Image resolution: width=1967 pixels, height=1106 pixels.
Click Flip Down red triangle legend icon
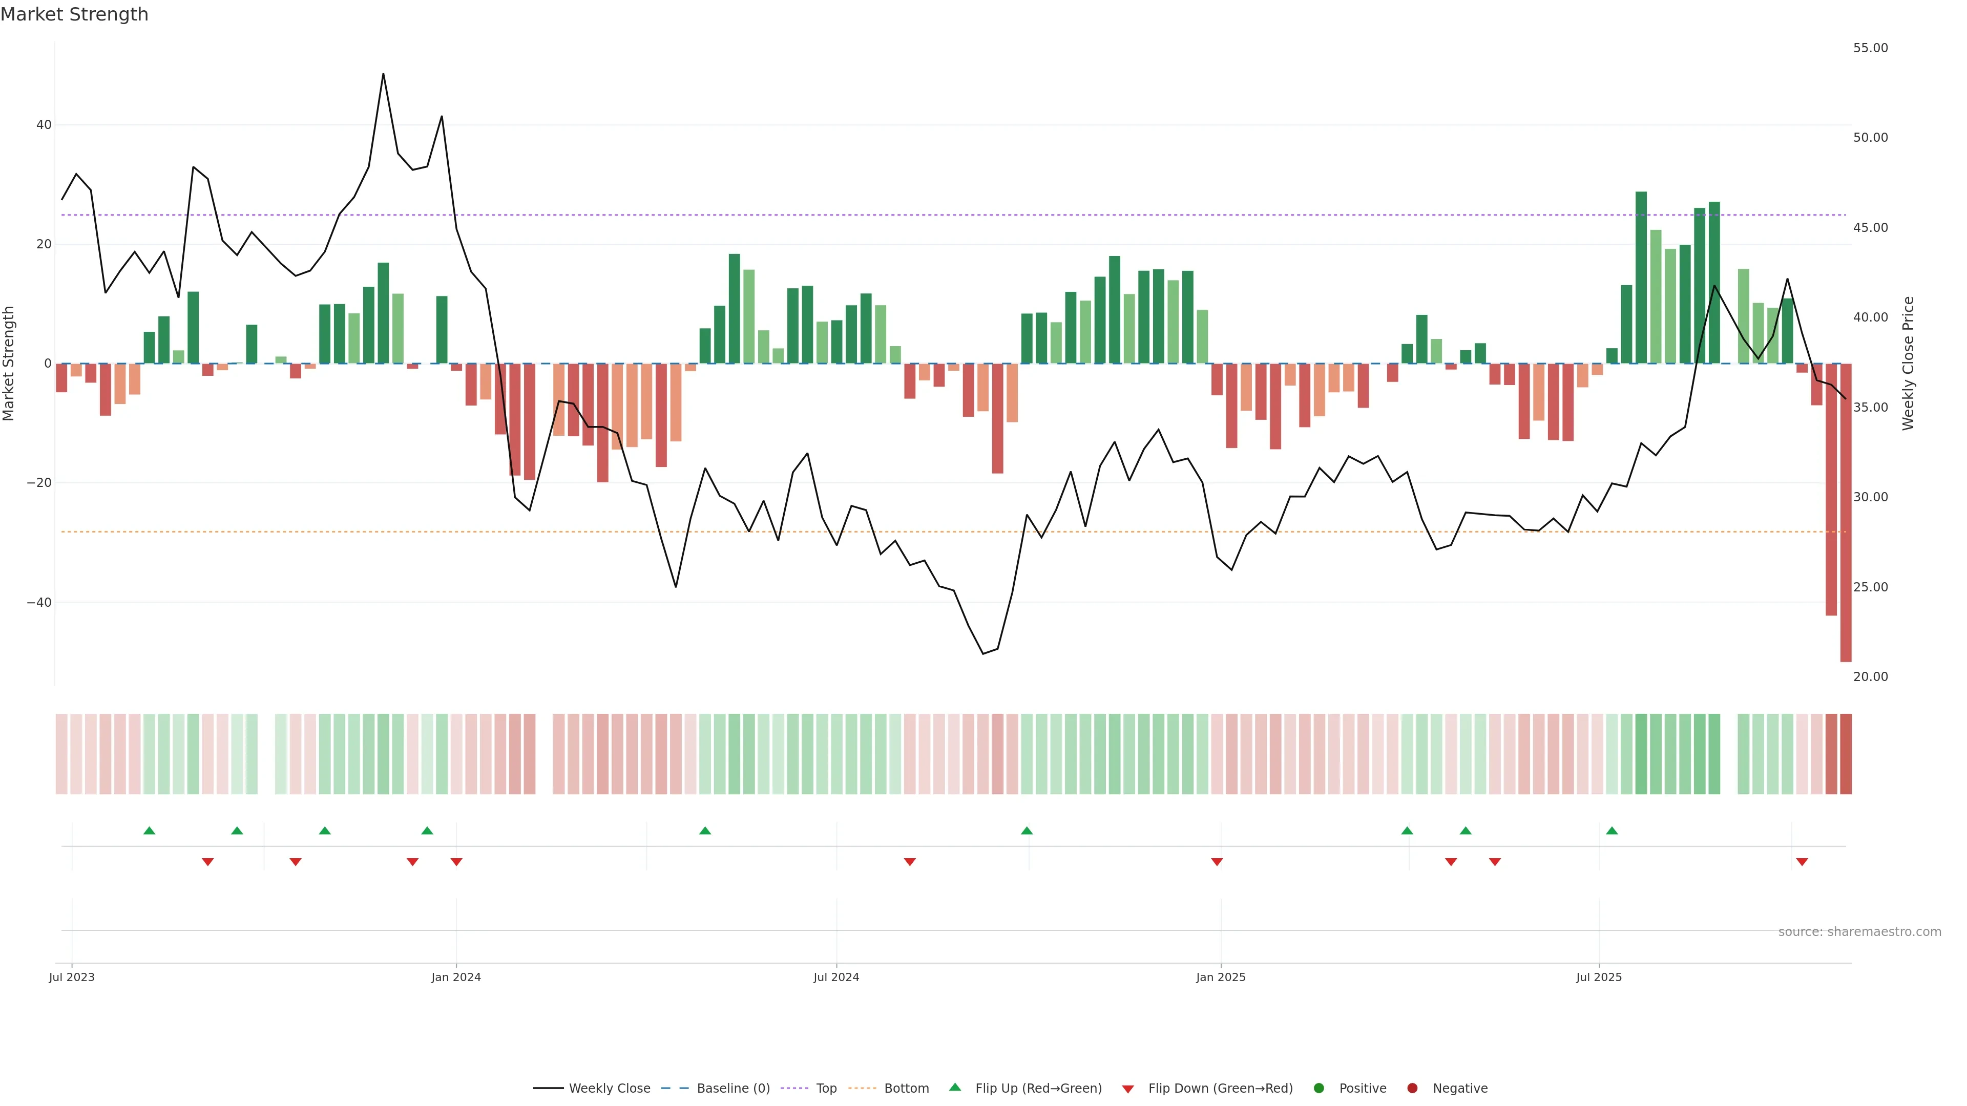tap(1127, 1089)
